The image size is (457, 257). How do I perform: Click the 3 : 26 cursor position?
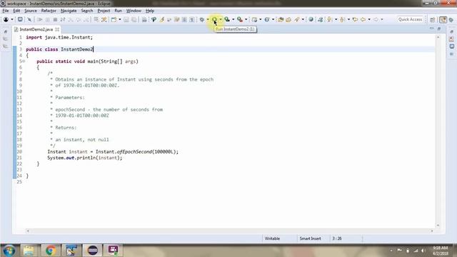coord(337,238)
